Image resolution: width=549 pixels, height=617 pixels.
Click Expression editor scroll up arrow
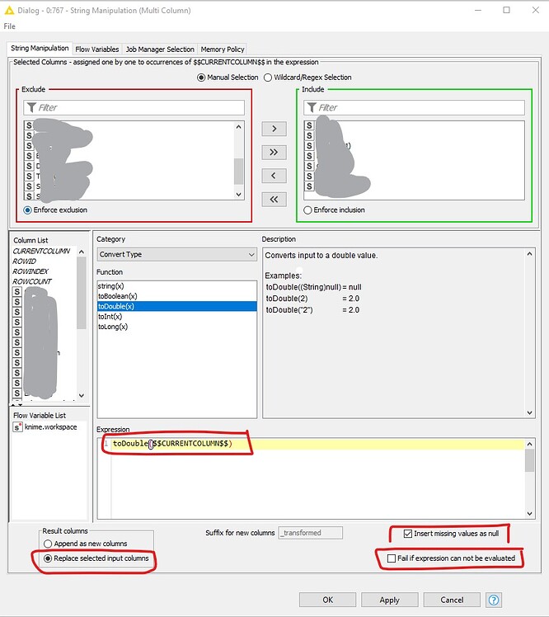[530, 444]
